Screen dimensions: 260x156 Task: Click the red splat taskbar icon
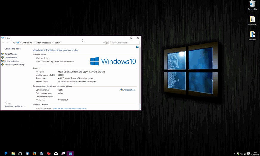coord(49,154)
